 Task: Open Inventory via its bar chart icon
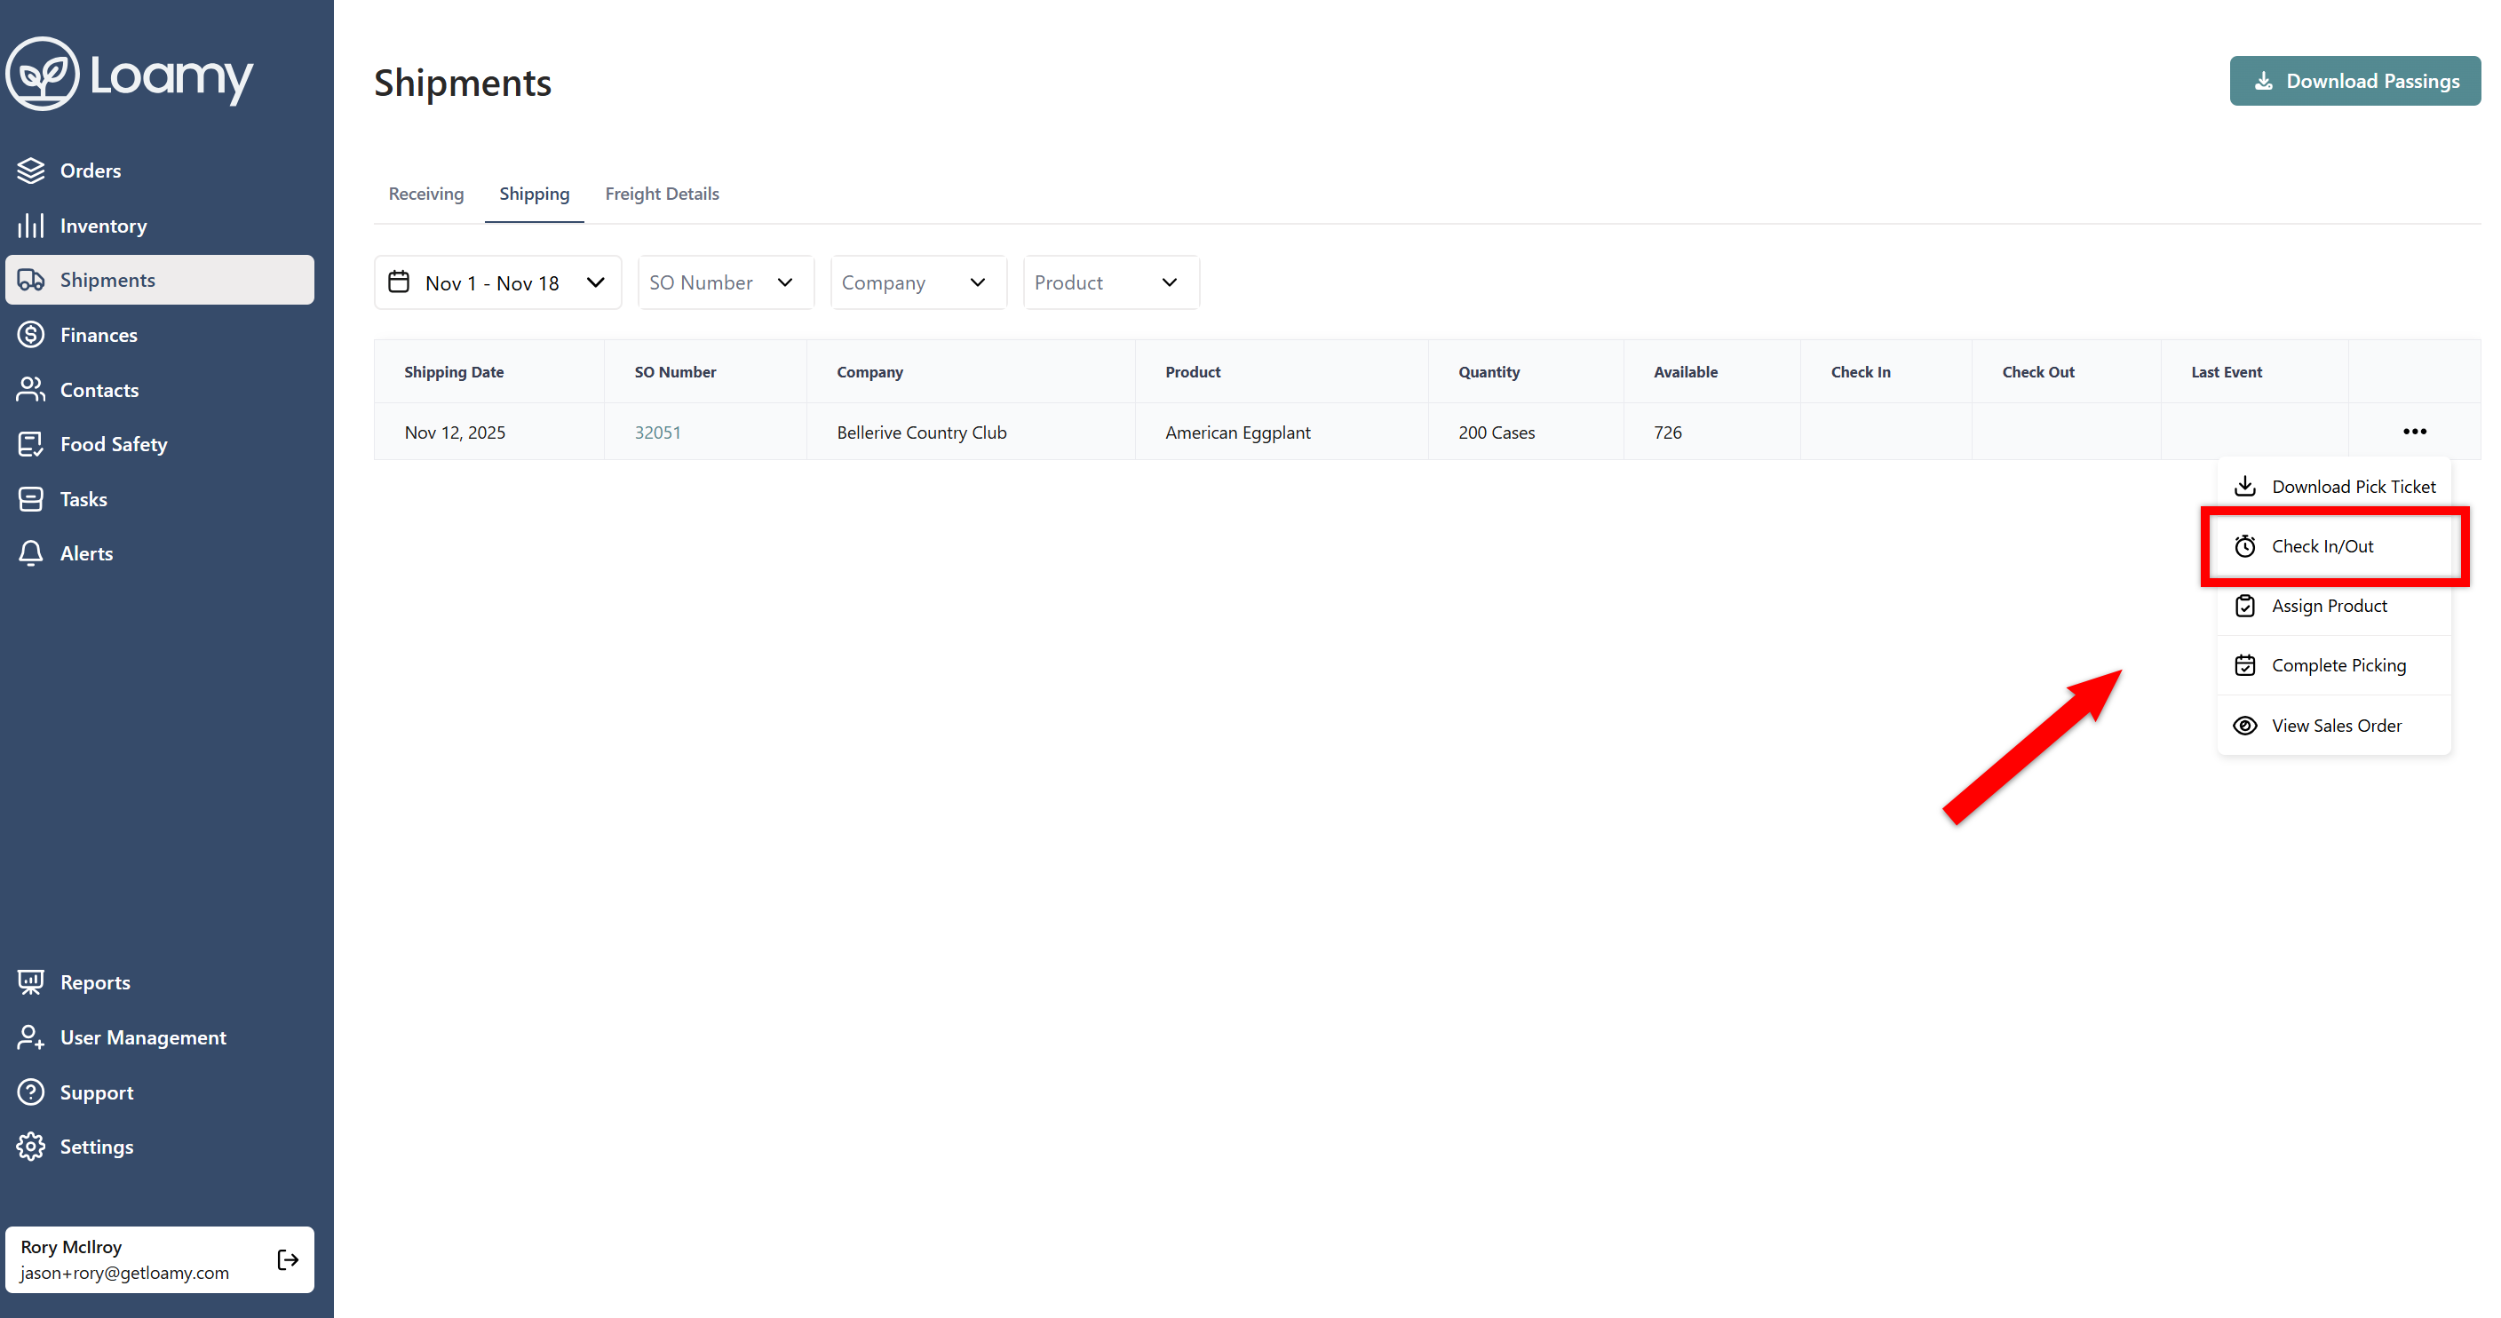(x=31, y=226)
